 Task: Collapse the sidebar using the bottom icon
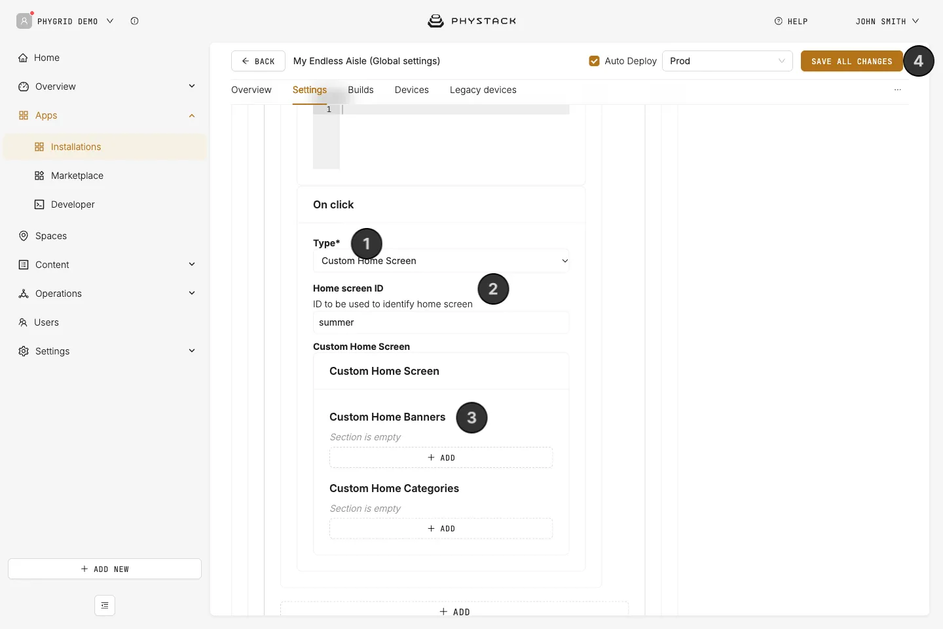coord(105,605)
